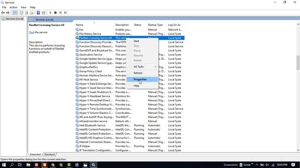This screenshot has height=168, width=300.
Task: Click the toolbar Export List icon
Action: tap(31, 13)
